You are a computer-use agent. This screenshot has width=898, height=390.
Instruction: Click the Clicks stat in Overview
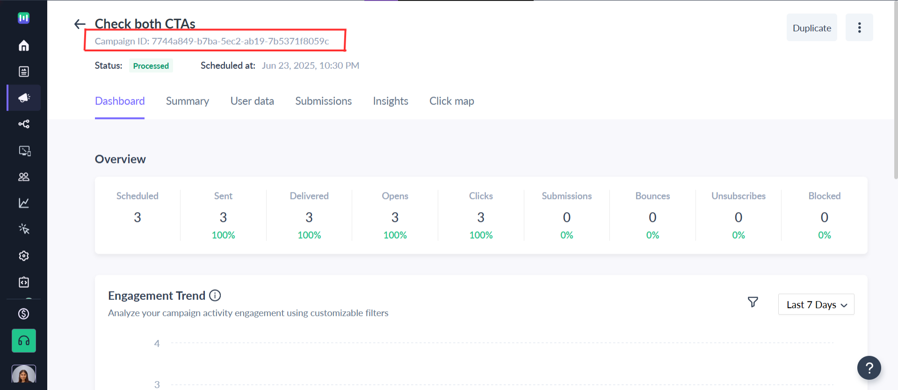pyautogui.click(x=481, y=215)
